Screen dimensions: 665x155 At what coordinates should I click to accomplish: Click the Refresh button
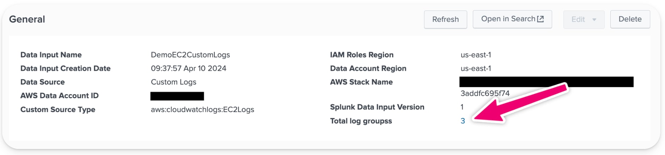click(445, 19)
